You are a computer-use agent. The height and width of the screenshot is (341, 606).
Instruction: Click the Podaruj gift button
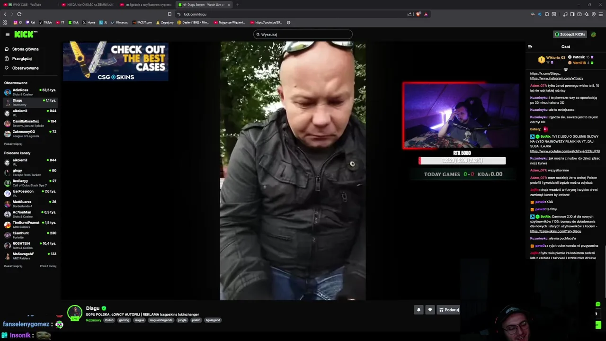(x=449, y=310)
